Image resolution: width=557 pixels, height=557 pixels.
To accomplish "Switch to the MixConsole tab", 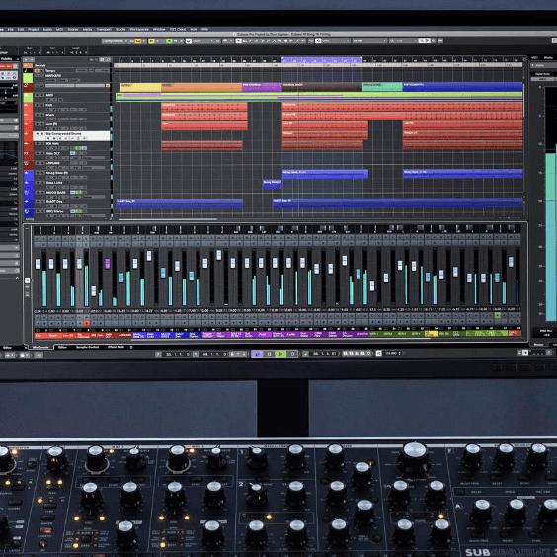I will point(40,347).
